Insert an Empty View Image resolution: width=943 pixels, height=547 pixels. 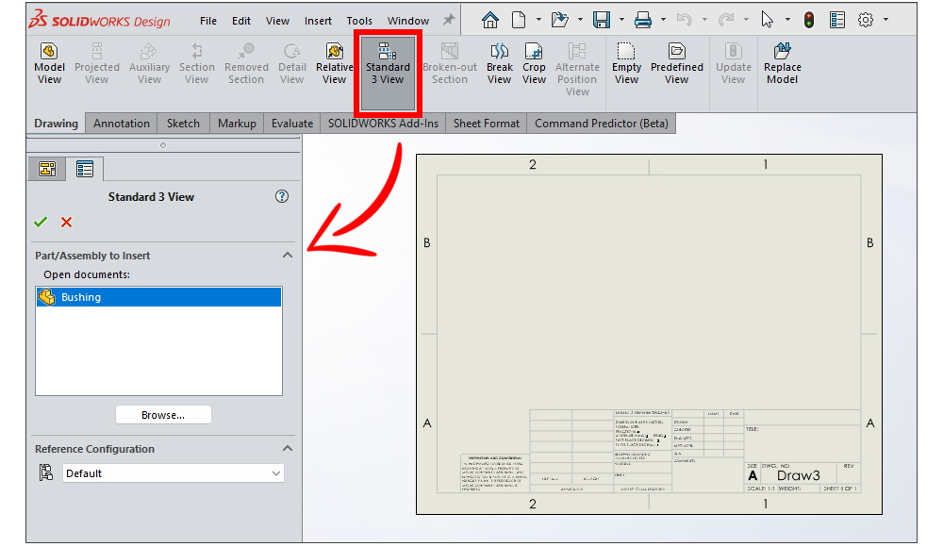tap(626, 63)
